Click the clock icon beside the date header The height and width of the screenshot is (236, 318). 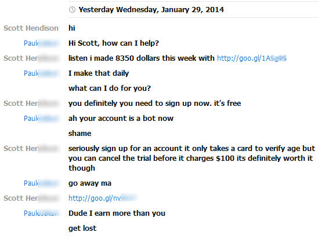click(x=72, y=9)
